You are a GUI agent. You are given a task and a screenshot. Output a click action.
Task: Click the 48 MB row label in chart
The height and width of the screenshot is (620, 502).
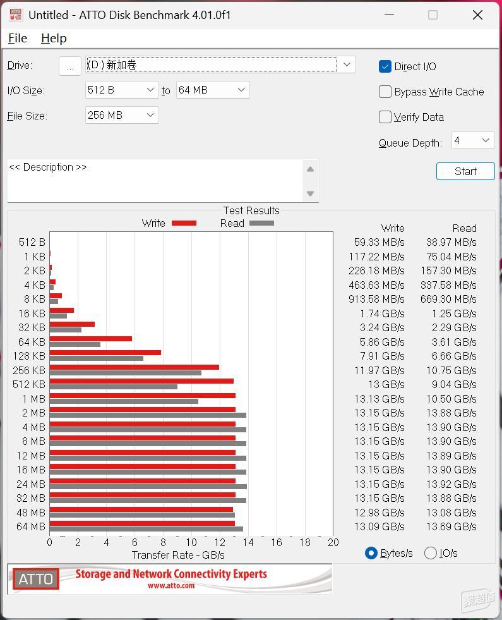coord(31,513)
